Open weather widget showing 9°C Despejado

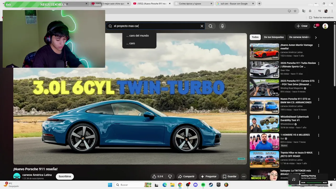click(11, 185)
